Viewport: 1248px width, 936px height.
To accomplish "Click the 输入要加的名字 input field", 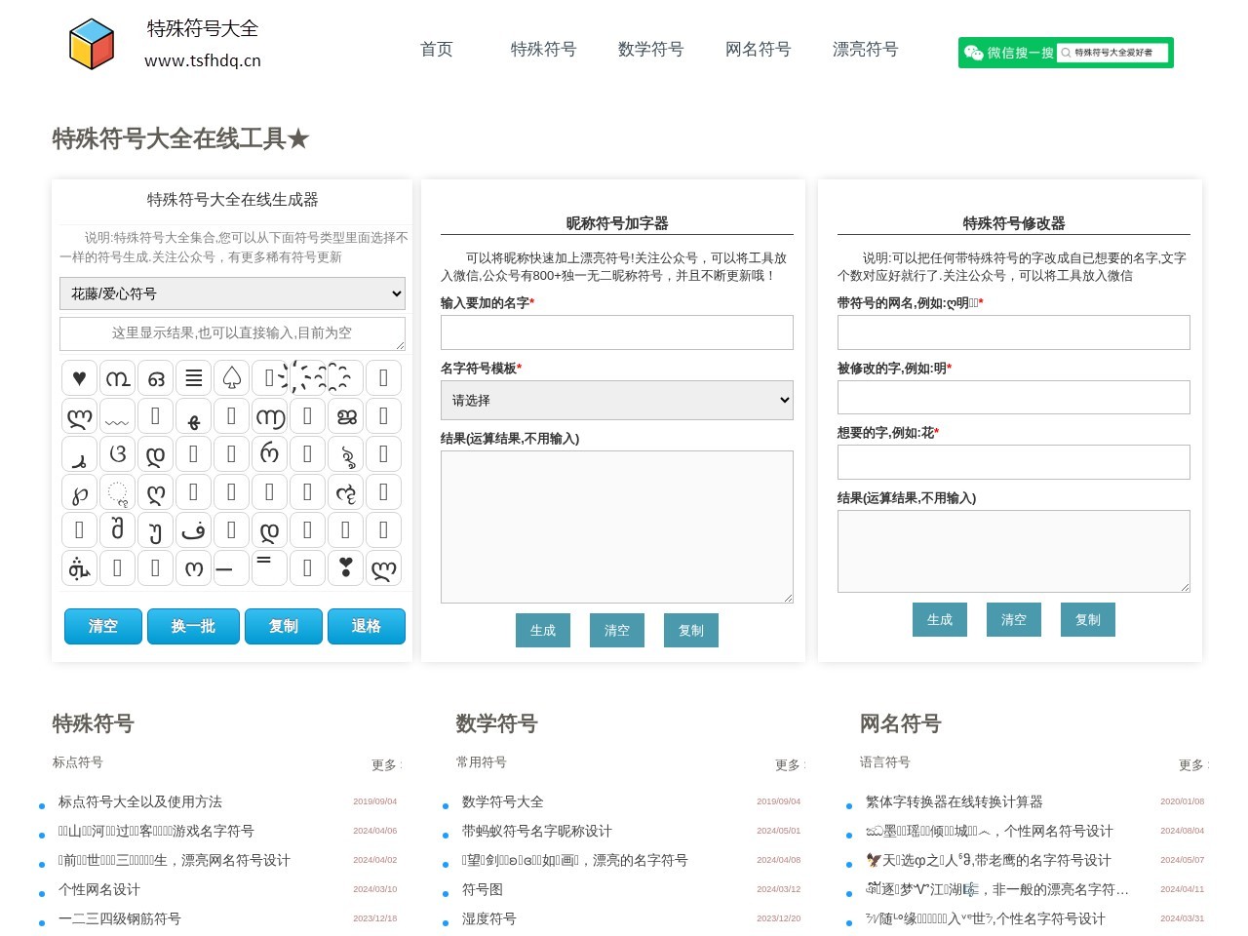I will coord(616,332).
